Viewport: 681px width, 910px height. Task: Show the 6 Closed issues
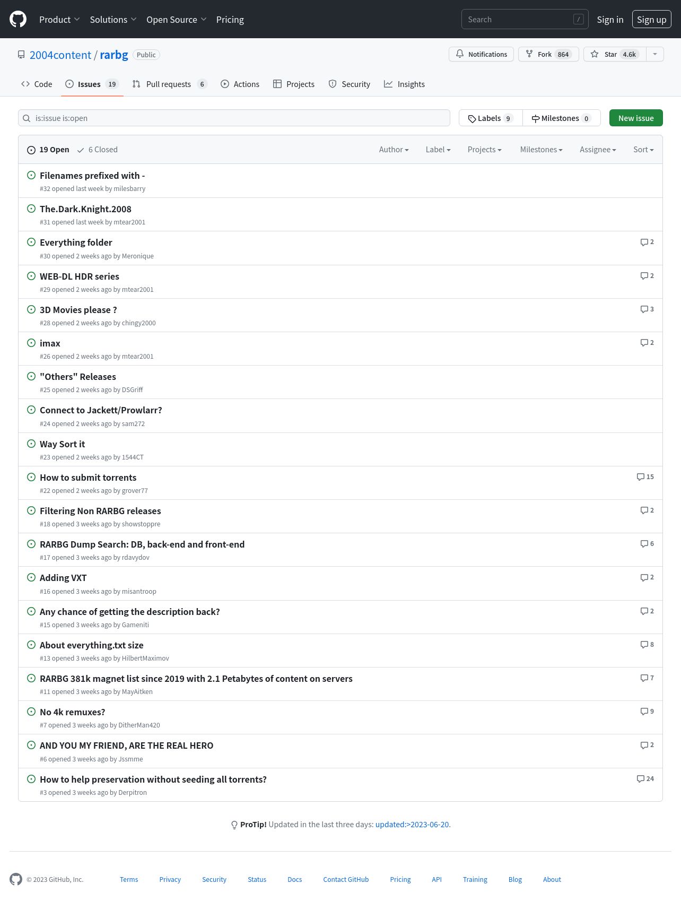click(98, 150)
